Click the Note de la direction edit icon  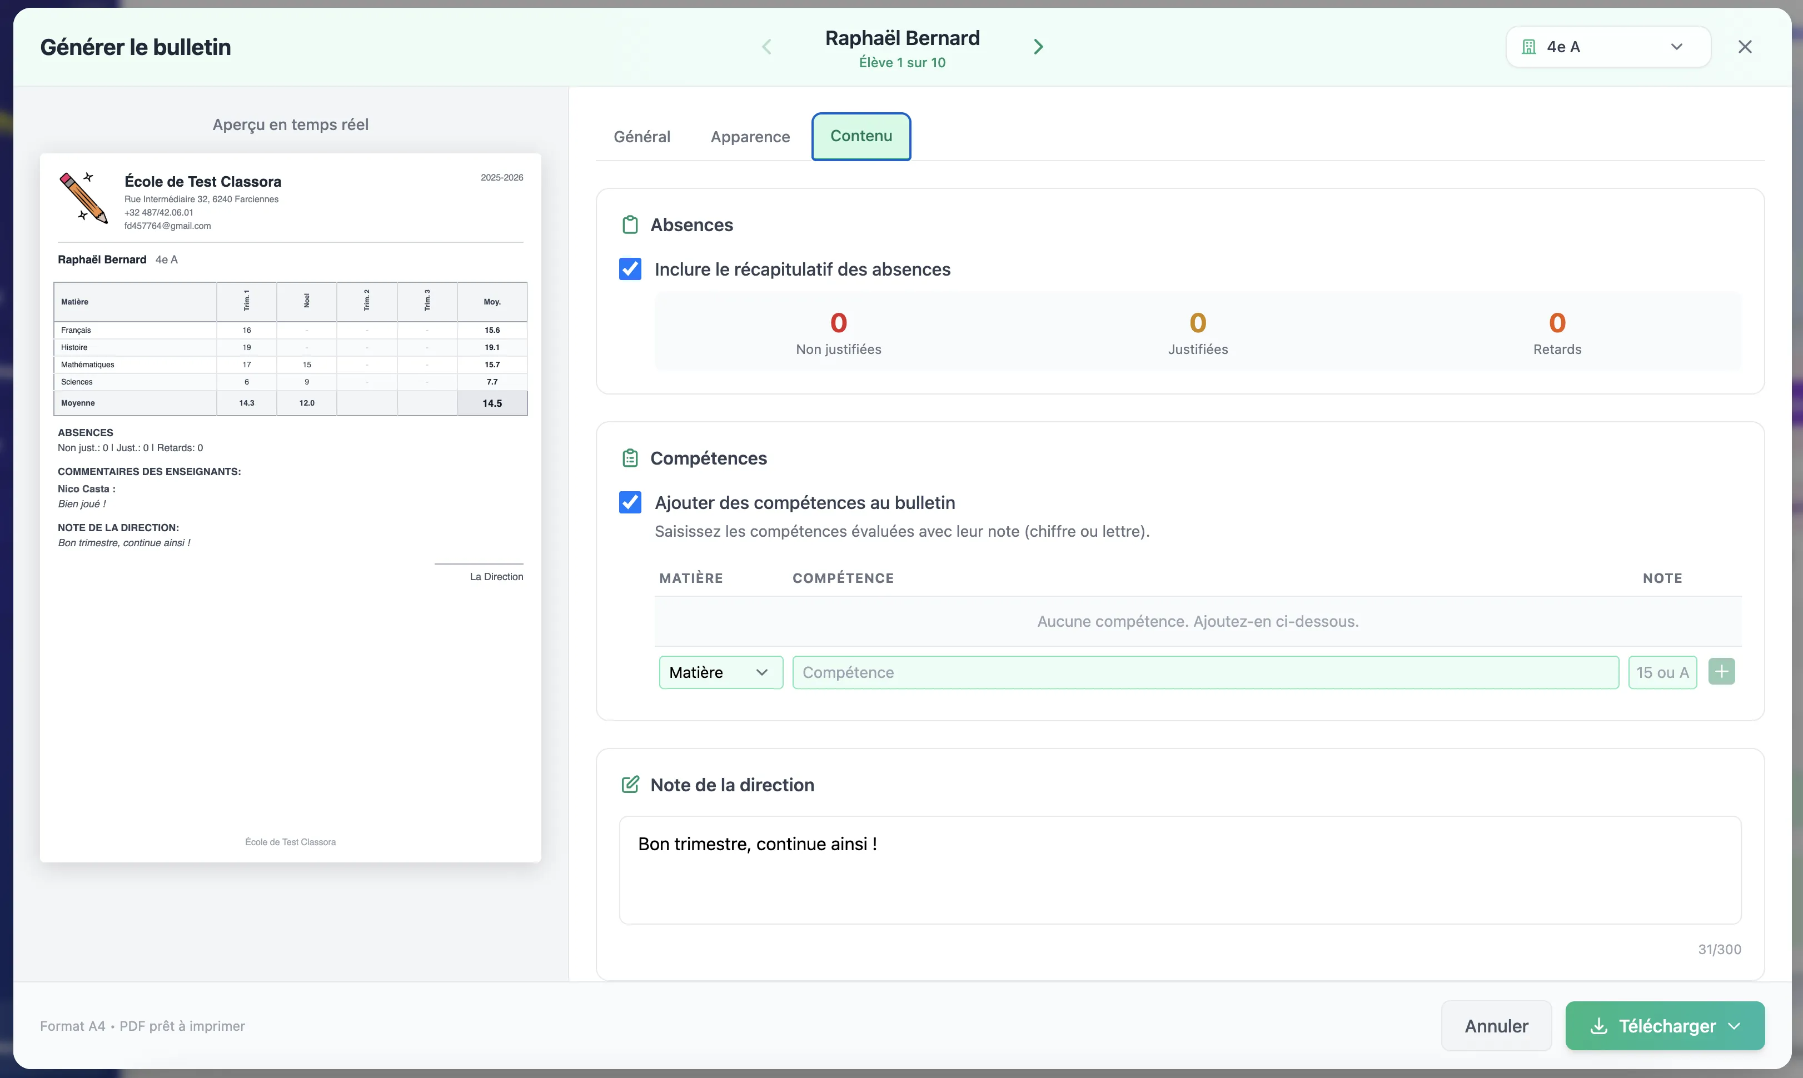tap(630, 785)
